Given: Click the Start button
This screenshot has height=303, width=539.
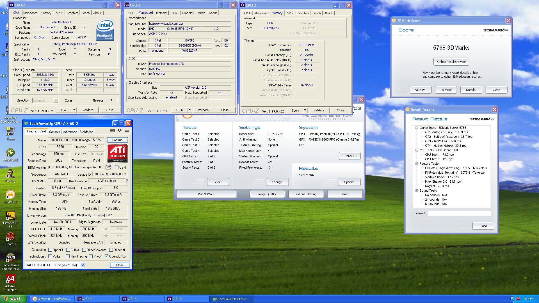Looking at the screenshot, I should click(13, 299).
